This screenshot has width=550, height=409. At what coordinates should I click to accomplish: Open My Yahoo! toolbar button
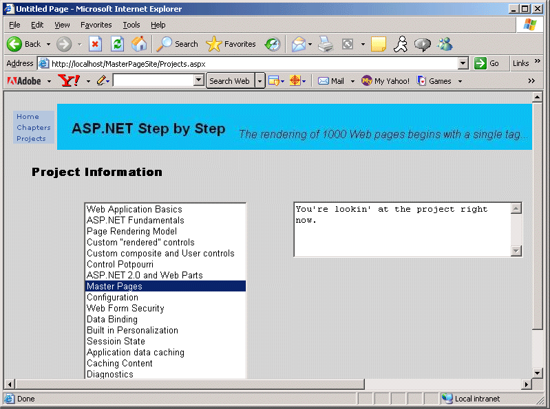click(385, 81)
